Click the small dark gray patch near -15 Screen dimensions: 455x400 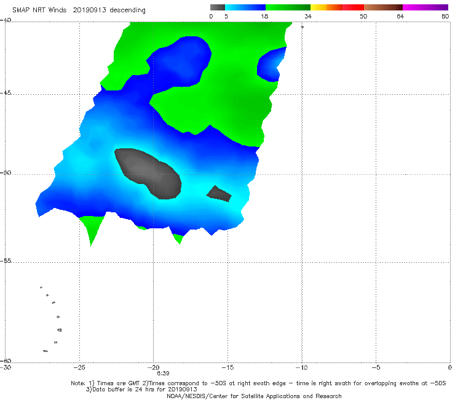click(219, 194)
